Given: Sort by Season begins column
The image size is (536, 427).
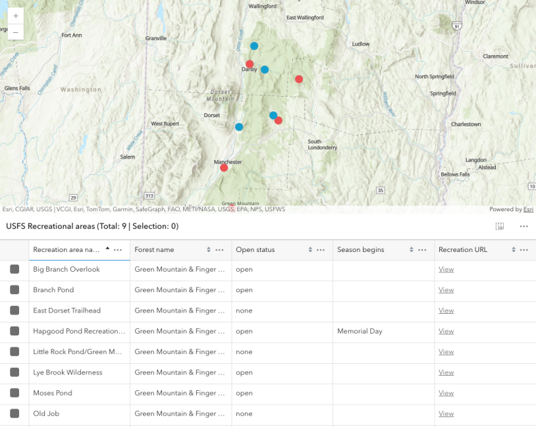Looking at the screenshot, I should tap(412, 249).
